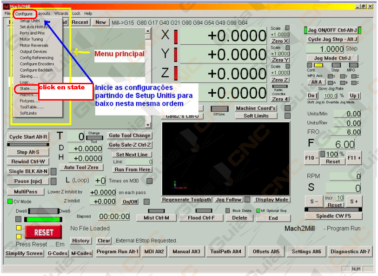Image resolution: width=378 pixels, height=276 pixels.
Task: Click the MultiPass button
Action: point(26,192)
